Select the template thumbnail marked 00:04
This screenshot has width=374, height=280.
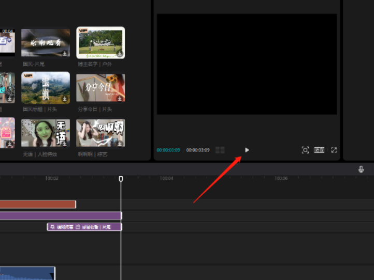[x=7, y=42]
